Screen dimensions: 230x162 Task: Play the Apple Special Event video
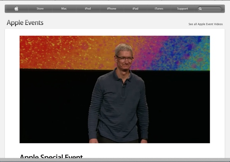click(115, 90)
